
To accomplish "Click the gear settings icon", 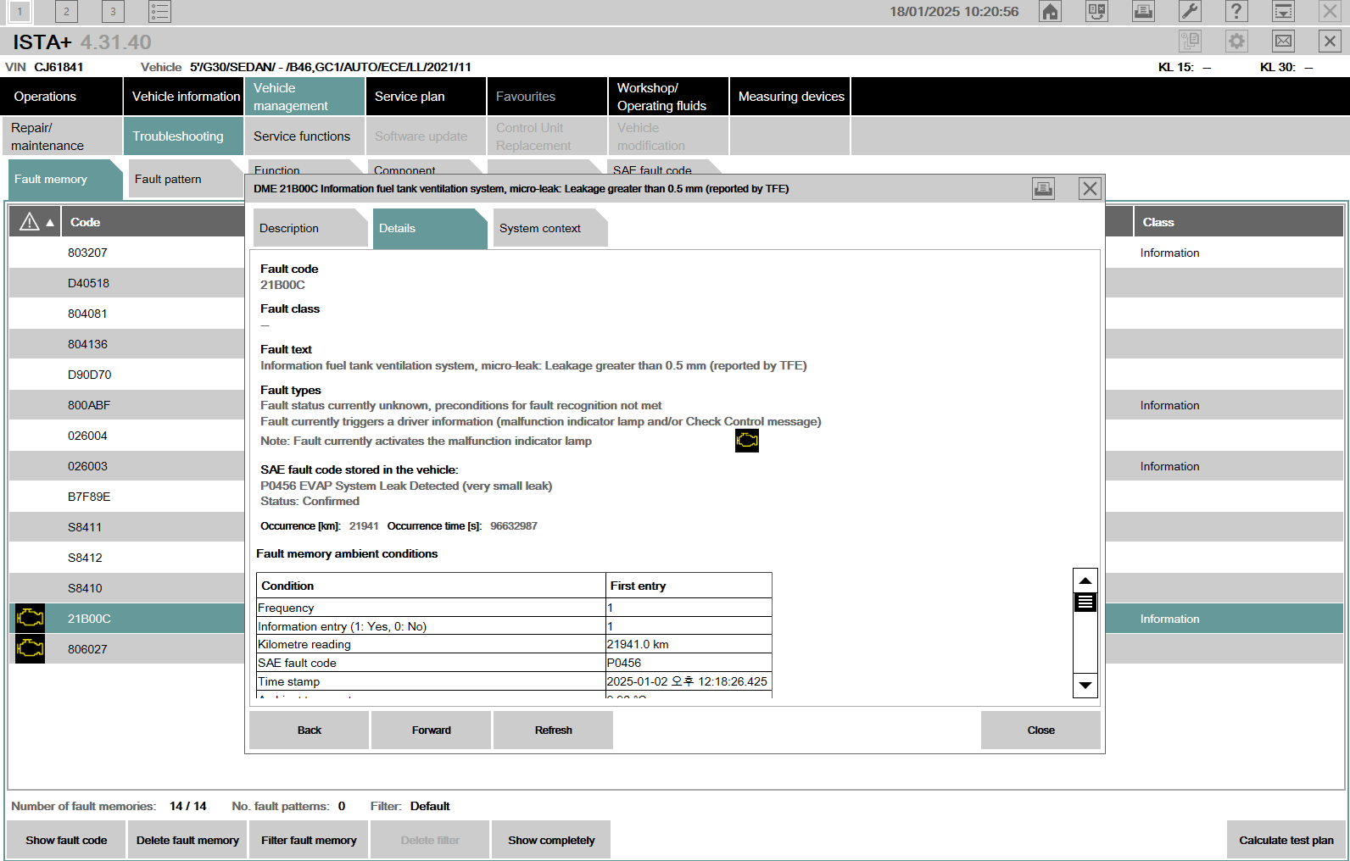I will (1236, 42).
